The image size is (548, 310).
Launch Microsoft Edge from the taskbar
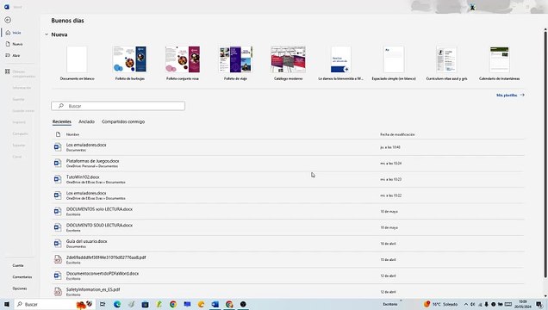click(x=117, y=305)
